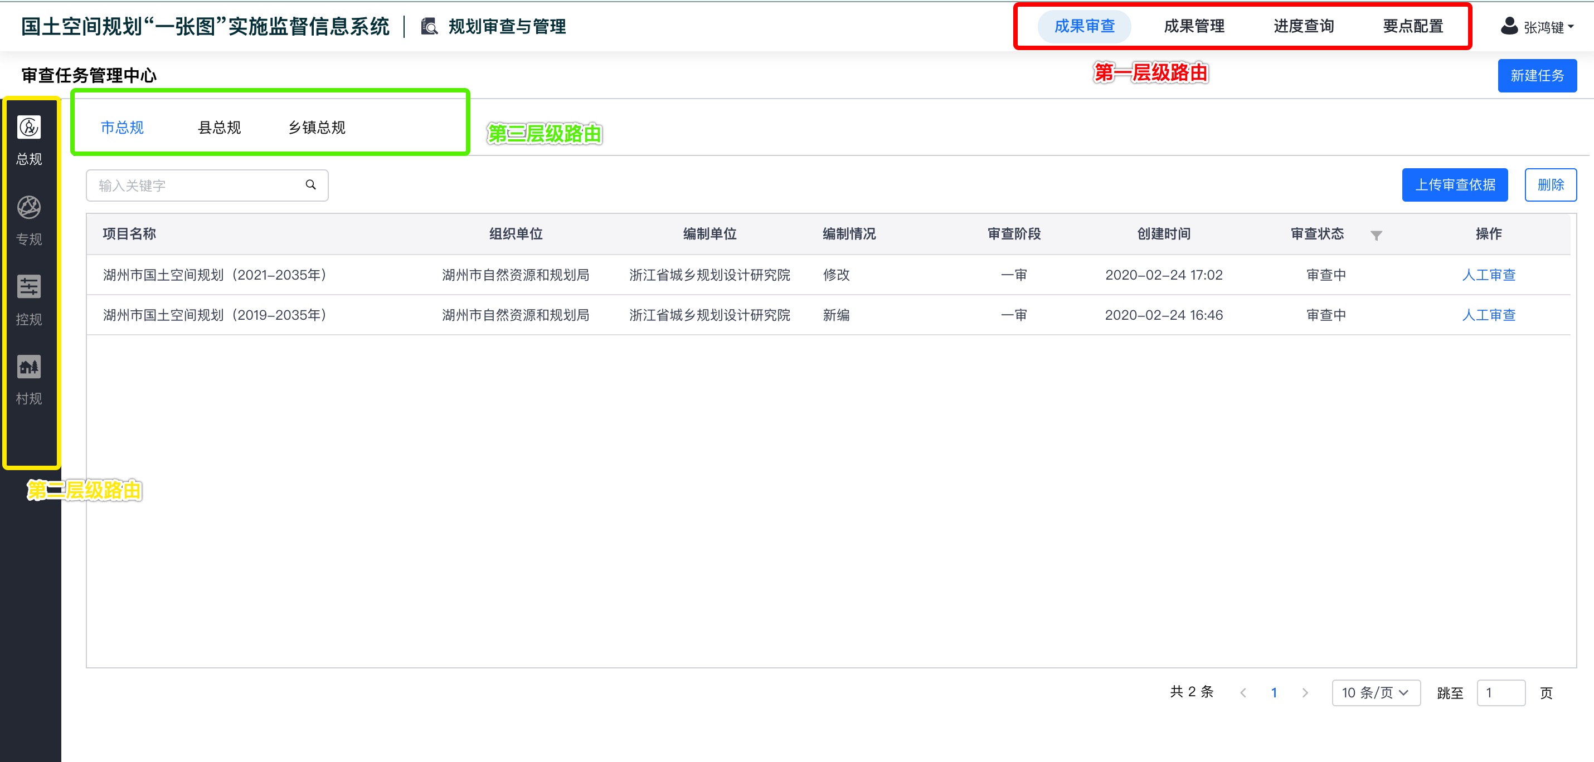Select the 乡镇总规 tab

click(x=317, y=128)
